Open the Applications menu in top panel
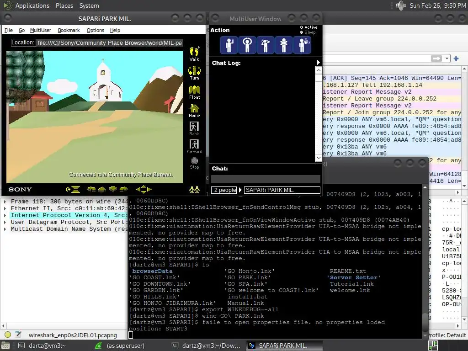This screenshot has height=351, width=468. click(x=32, y=5)
